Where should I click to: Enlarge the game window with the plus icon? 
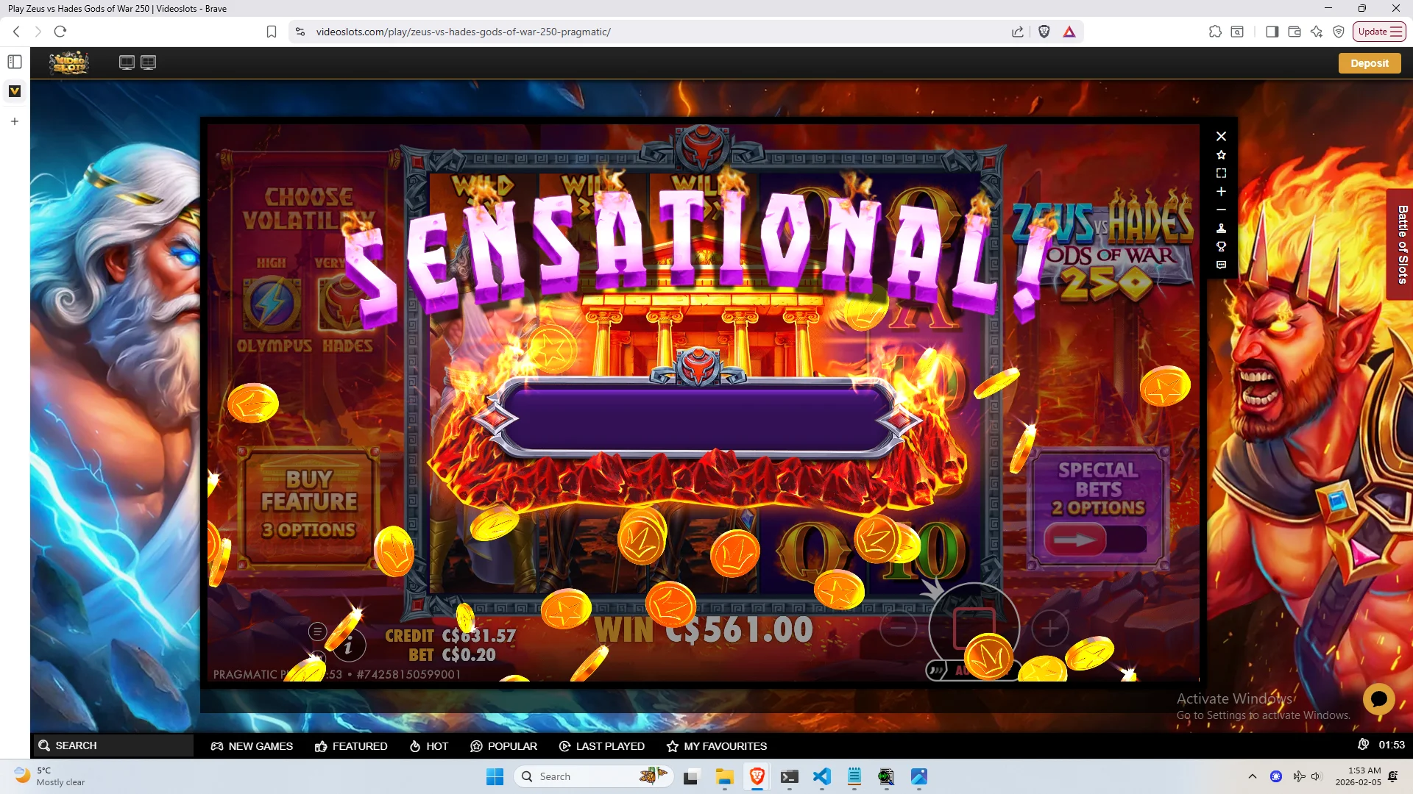[x=1221, y=191]
